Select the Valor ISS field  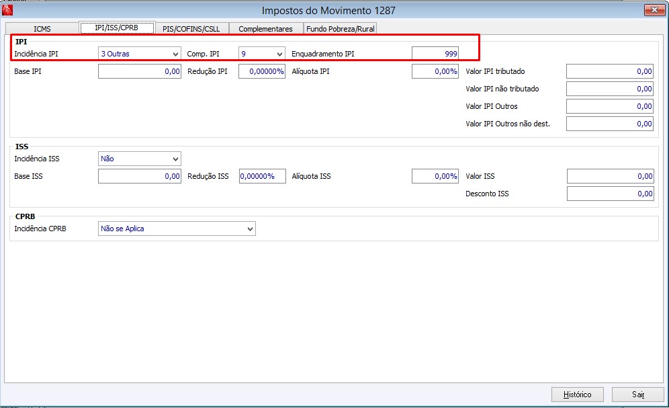click(x=610, y=176)
